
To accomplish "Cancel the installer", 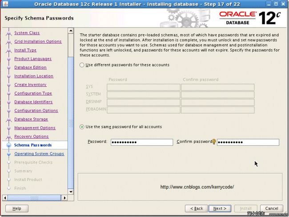I will (x=272, y=209).
